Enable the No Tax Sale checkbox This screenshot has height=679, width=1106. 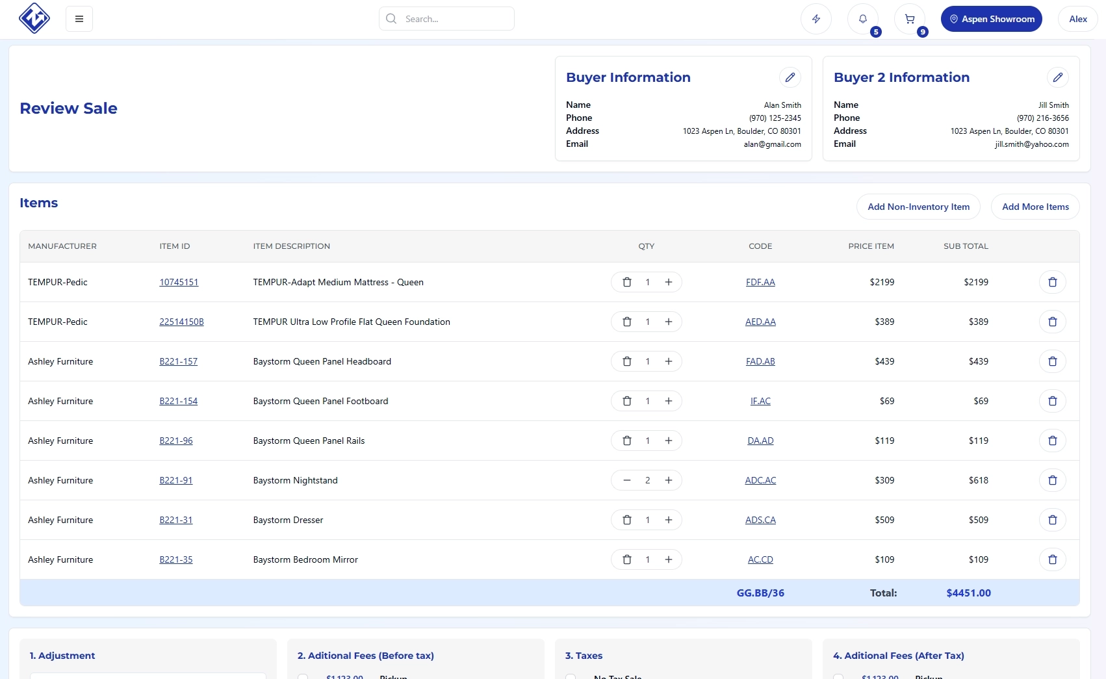[x=571, y=677]
